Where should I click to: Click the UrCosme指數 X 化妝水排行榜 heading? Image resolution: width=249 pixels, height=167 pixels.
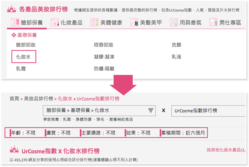coord(61,151)
